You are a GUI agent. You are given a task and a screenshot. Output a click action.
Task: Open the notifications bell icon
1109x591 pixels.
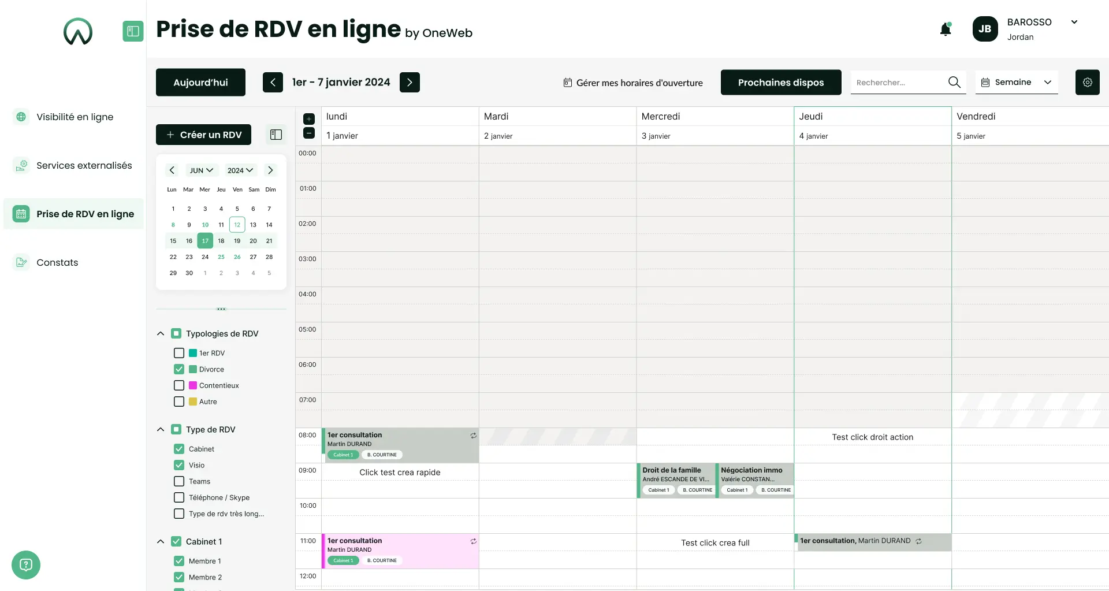coord(946,29)
